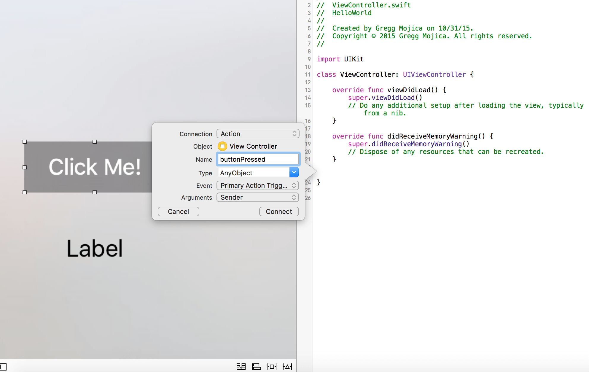Click the Connect button
The width and height of the screenshot is (589, 372).
pyautogui.click(x=278, y=211)
